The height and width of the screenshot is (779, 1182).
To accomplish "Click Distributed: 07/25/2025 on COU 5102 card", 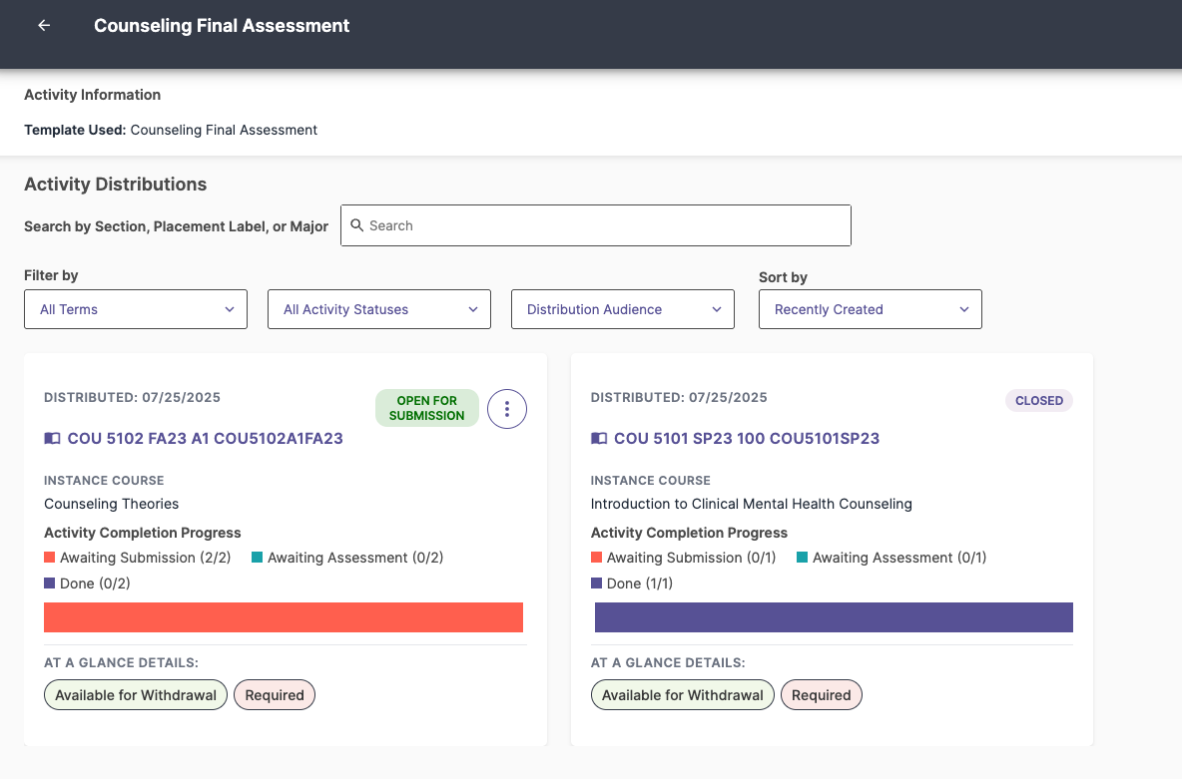I will pos(132,398).
